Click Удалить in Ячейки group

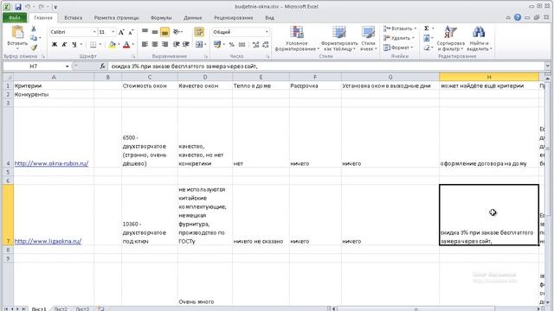coord(399,38)
